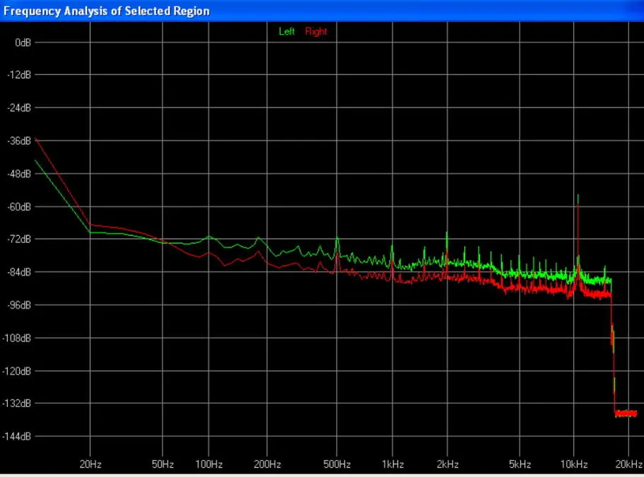Image resolution: width=644 pixels, height=477 pixels.
Task: Click the 500Hz frequency axis label
Action: [337, 464]
